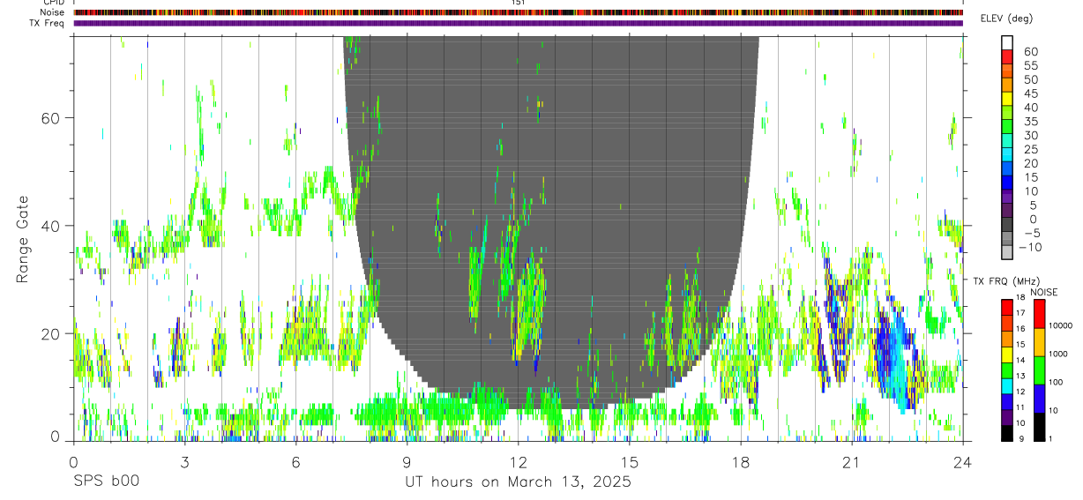Click the 3 tick label on UT hours axis
Screen dimensions: 1083x500
[x=184, y=462]
